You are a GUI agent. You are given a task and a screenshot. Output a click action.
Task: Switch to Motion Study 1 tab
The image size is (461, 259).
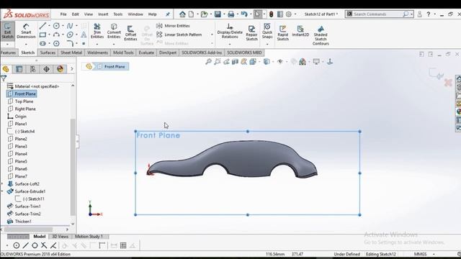[x=89, y=237]
